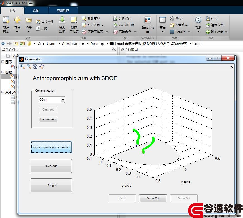Screen dimensions: 243x218
Task: Click the browse for folder icon
Action: click(22, 43)
